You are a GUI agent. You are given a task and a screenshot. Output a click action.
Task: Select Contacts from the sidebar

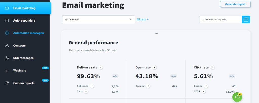[x=19, y=46]
